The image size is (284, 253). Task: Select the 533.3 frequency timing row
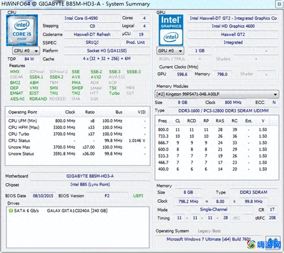tap(217, 156)
